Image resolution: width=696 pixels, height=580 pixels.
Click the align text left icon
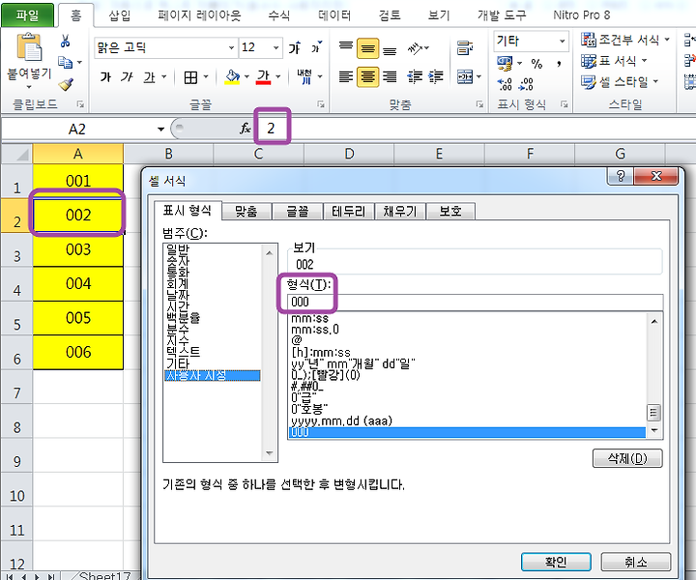pyautogui.click(x=346, y=76)
